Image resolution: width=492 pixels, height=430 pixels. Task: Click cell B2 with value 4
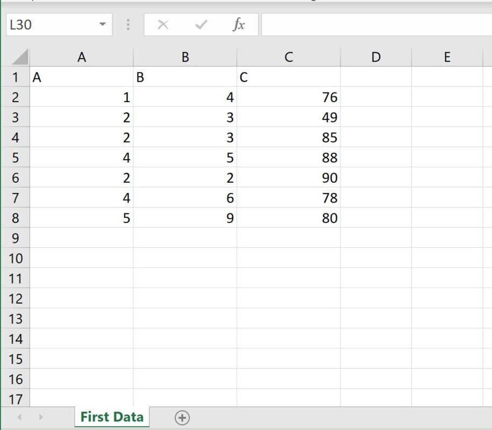[x=185, y=97]
